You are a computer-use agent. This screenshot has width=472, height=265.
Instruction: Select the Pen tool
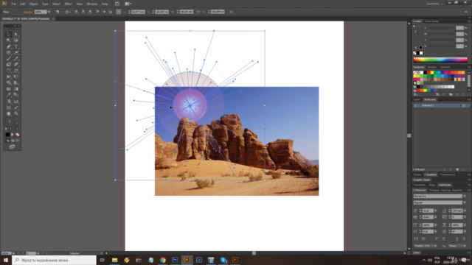(8, 46)
